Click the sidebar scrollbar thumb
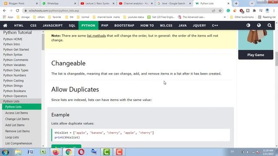Viewport: 278px width, 156px height. [x=43, y=42]
